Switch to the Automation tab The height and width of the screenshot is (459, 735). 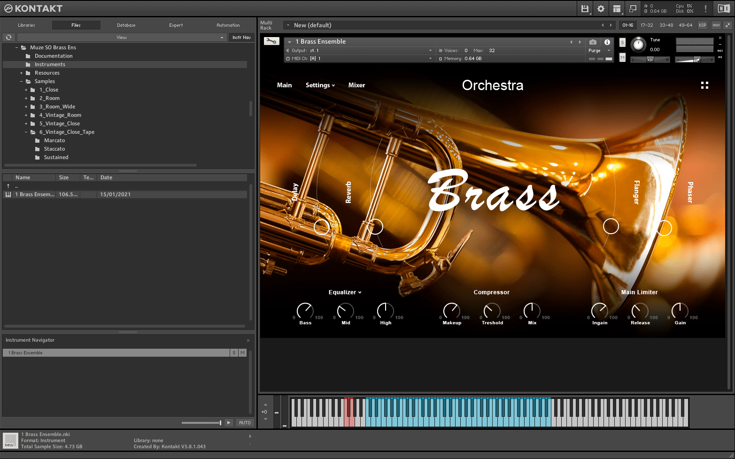pos(228,25)
